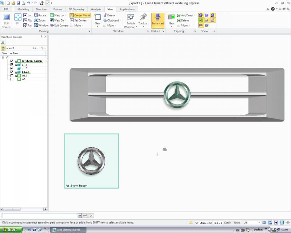
Task: Switch to the Structure tab
Action: point(41,9)
